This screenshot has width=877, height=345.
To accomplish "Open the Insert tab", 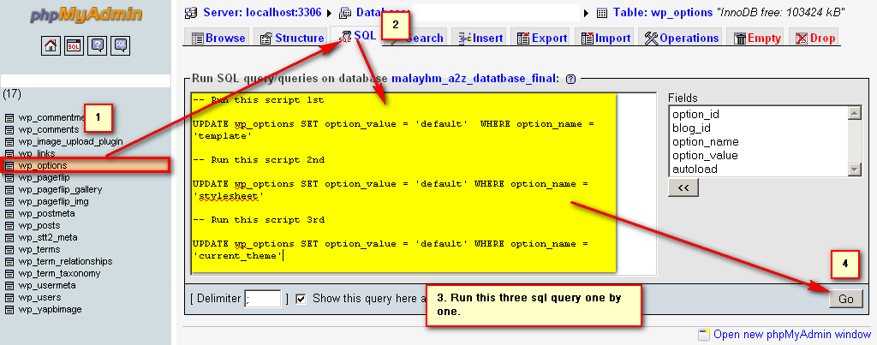I will 480,38.
